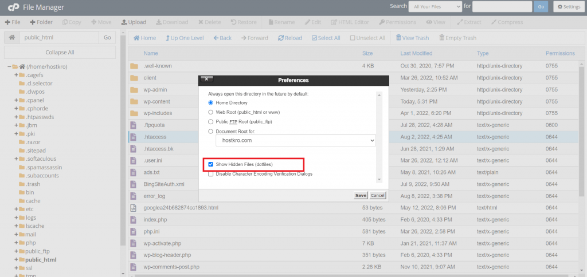The image size is (587, 277).
Task: Click the Forward navigation button
Action: [x=255, y=38]
